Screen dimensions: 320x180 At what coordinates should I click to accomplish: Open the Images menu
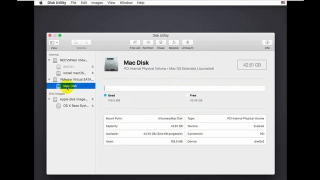click(x=97, y=2)
